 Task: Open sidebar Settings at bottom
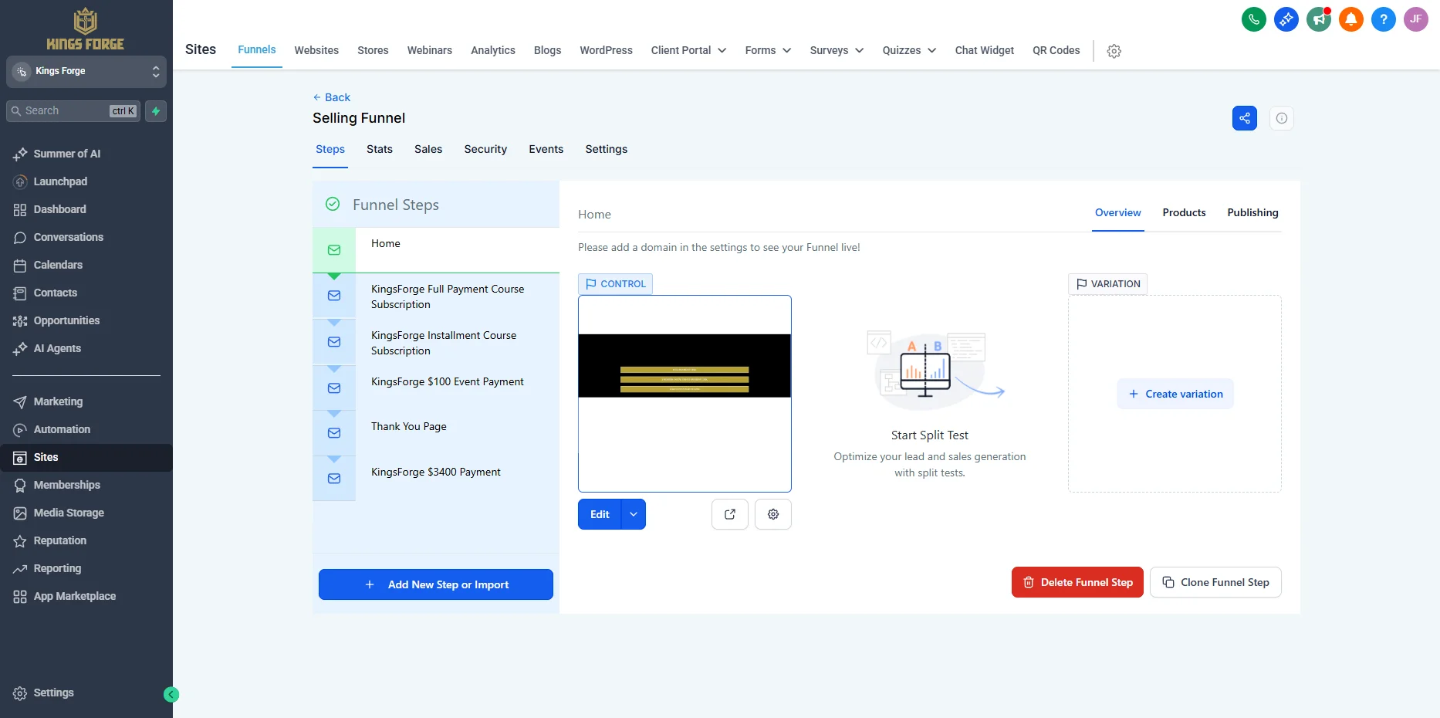(53, 693)
